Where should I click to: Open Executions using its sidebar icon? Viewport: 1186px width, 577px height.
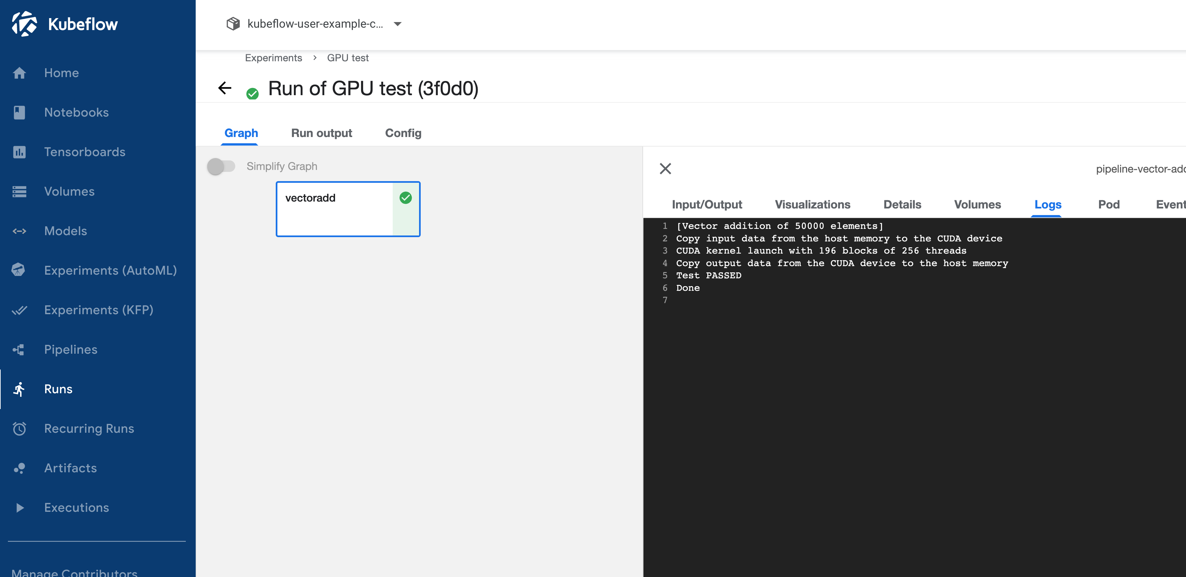(x=19, y=508)
